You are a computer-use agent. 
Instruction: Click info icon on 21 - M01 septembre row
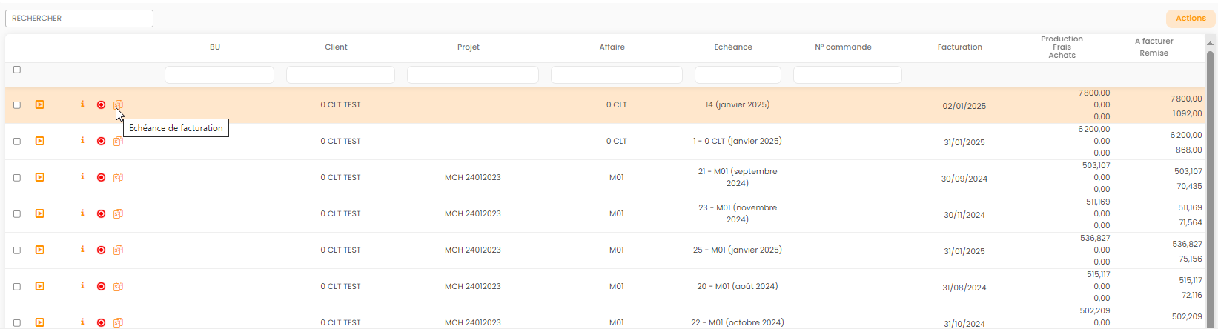(82, 177)
